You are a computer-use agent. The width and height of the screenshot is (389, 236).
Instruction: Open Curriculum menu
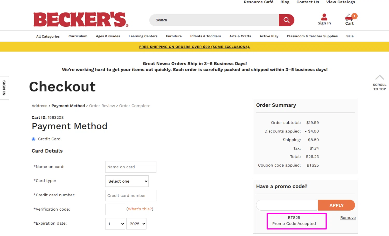(x=78, y=36)
